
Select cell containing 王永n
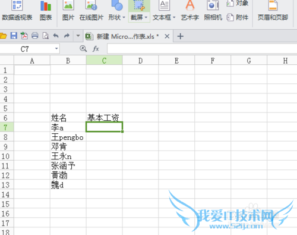68,156
